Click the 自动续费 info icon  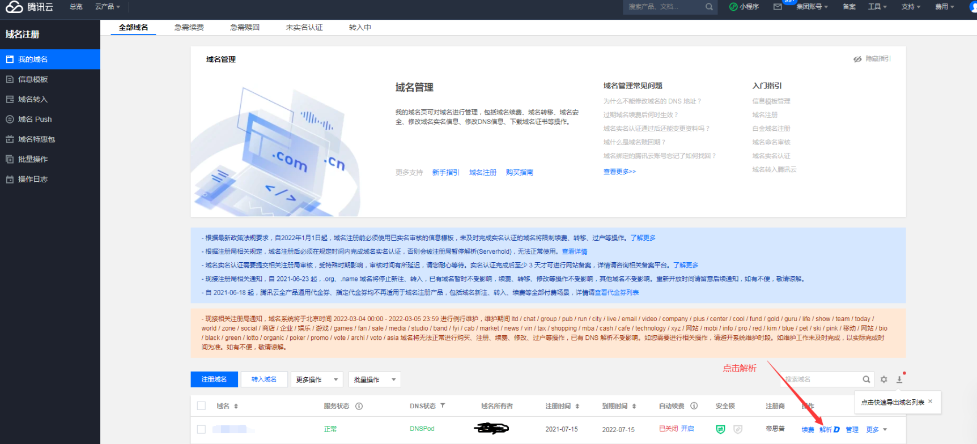694,405
